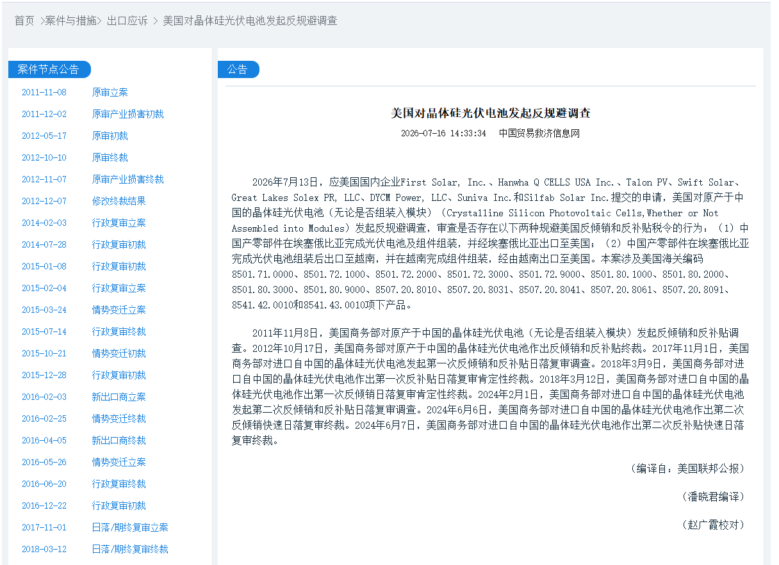Click the date 2012-10-10

pos(44,157)
